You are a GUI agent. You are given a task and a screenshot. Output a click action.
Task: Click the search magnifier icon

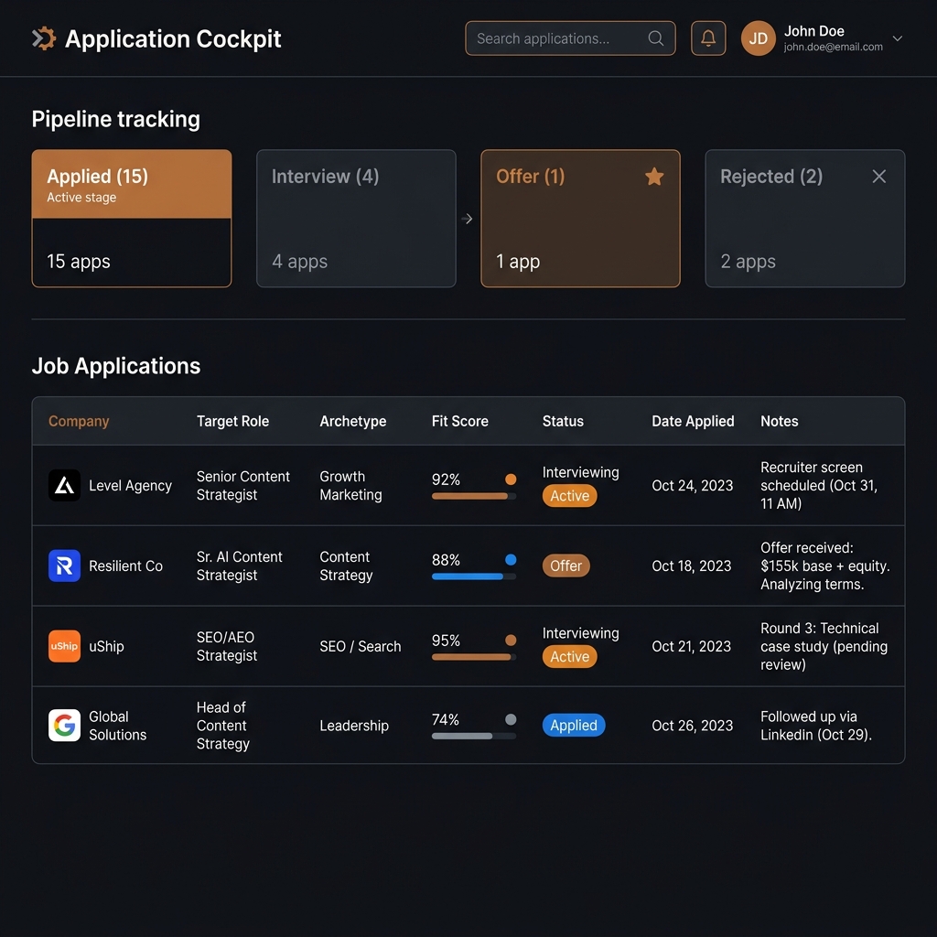tap(655, 38)
